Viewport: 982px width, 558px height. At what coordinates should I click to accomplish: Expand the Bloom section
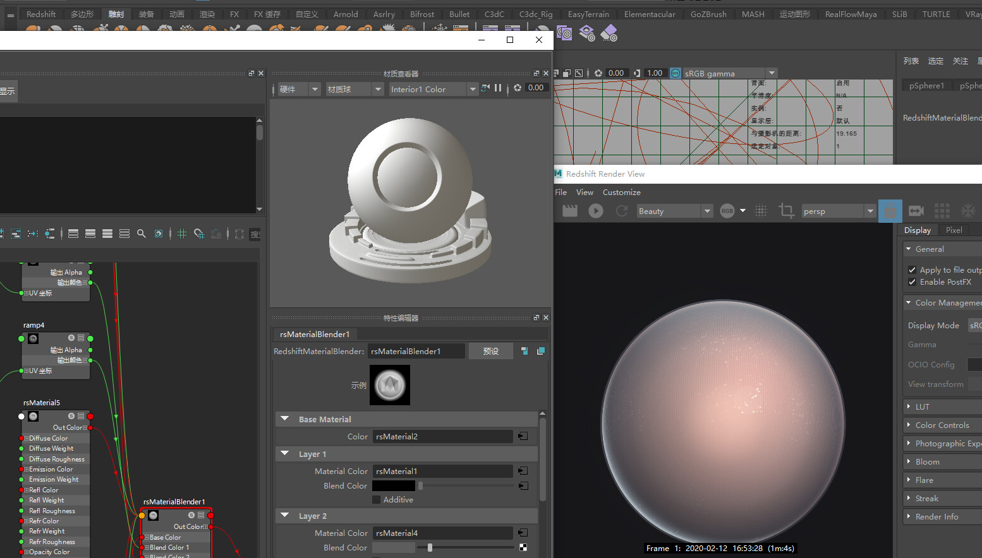coord(926,461)
